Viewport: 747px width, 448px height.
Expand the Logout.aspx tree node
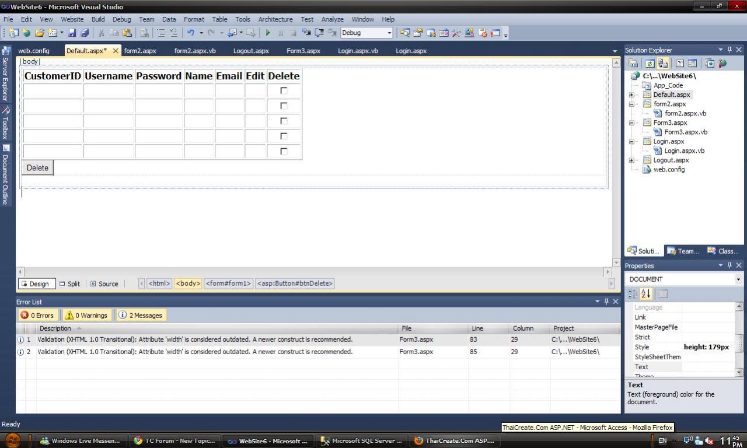tap(631, 160)
